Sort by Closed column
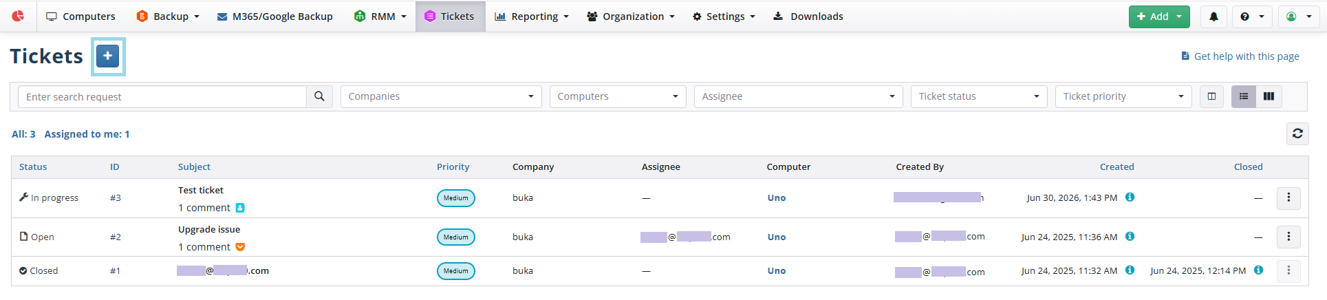The width and height of the screenshot is (1327, 300). 1248,167
